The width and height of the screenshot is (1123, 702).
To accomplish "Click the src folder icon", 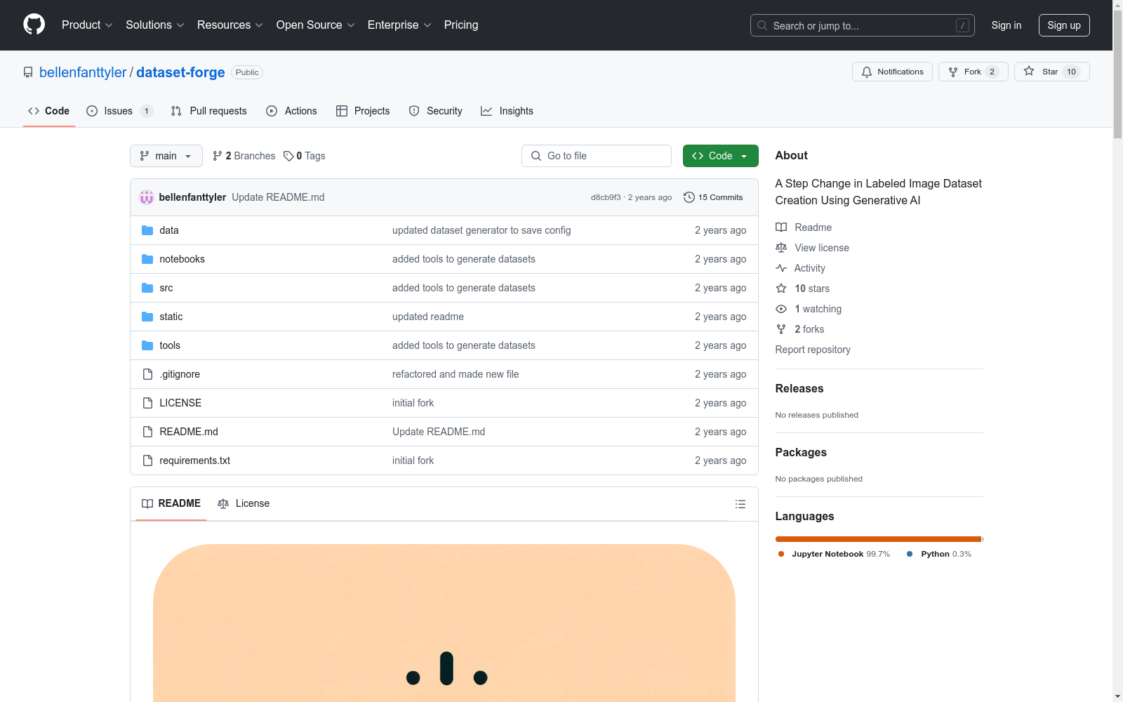I will 147,288.
